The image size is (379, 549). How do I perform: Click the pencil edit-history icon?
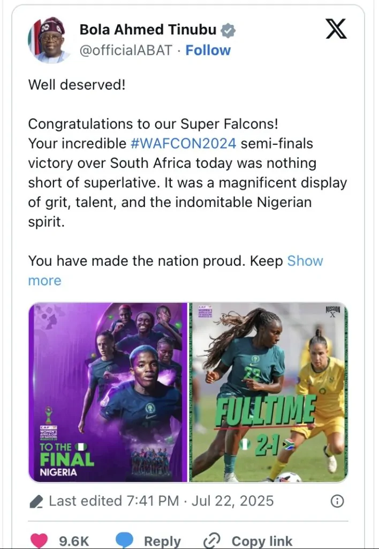click(x=36, y=501)
